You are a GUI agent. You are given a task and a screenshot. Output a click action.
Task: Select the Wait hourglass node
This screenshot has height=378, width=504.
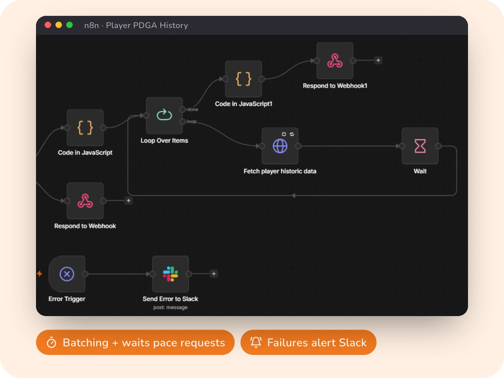(x=420, y=146)
